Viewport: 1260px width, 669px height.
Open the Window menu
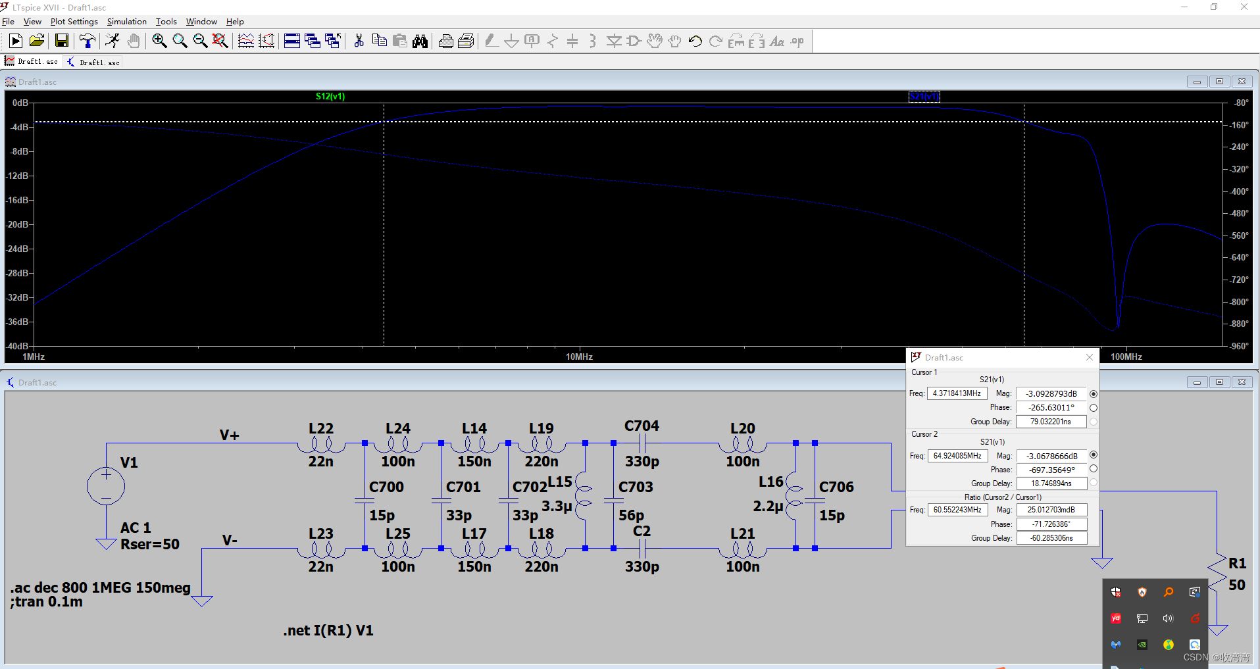click(201, 22)
